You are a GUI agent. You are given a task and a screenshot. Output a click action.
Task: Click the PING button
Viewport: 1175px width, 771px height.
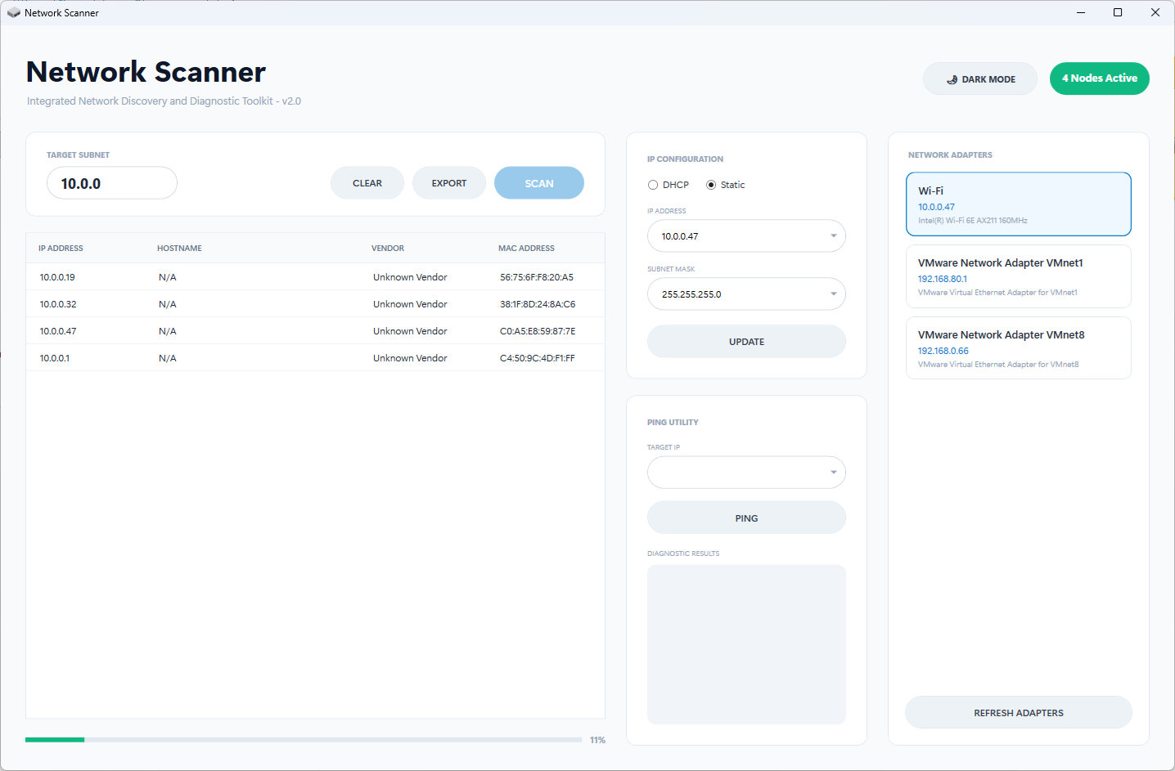[746, 518]
